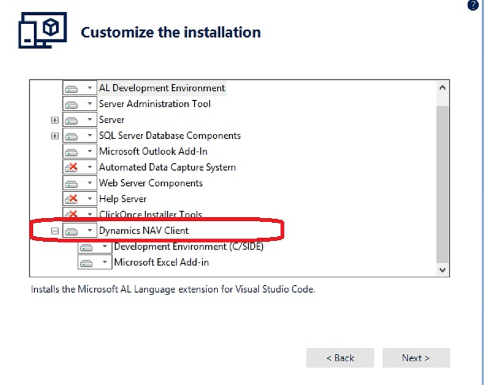Click the red X icon for ClickOnce Installer Tools
484x385 pixels.
(71, 213)
